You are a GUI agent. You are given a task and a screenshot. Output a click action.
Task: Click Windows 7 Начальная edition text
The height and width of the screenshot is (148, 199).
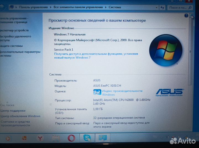pyautogui.click(x=70, y=34)
